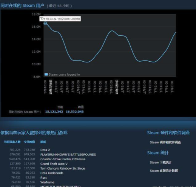Open Counter-Strike: Global Offensive entry
Image resolution: width=196 pixels, height=187 pixels.
coord(63,159)
